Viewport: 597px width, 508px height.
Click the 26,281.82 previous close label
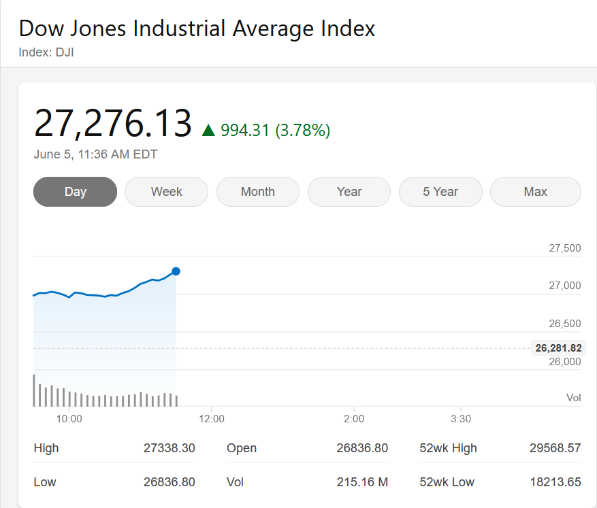coord(558,348)
